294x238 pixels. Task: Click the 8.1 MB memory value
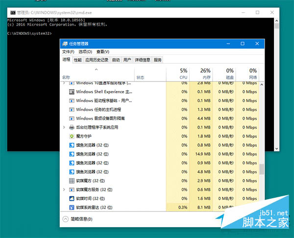(204, 208)
